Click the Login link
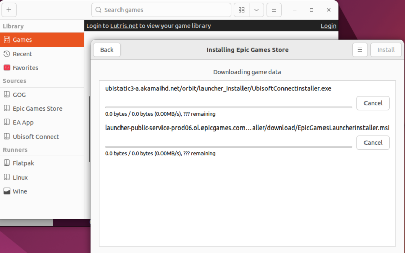Viewport: 405px width, 253px height. point(328,26)
